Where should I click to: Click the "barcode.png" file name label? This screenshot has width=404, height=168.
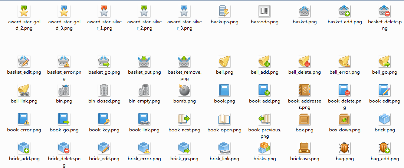tap(265, 22)
